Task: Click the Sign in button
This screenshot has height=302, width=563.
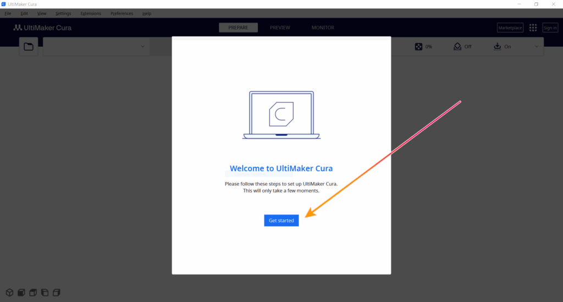Action: click(550, 28)
